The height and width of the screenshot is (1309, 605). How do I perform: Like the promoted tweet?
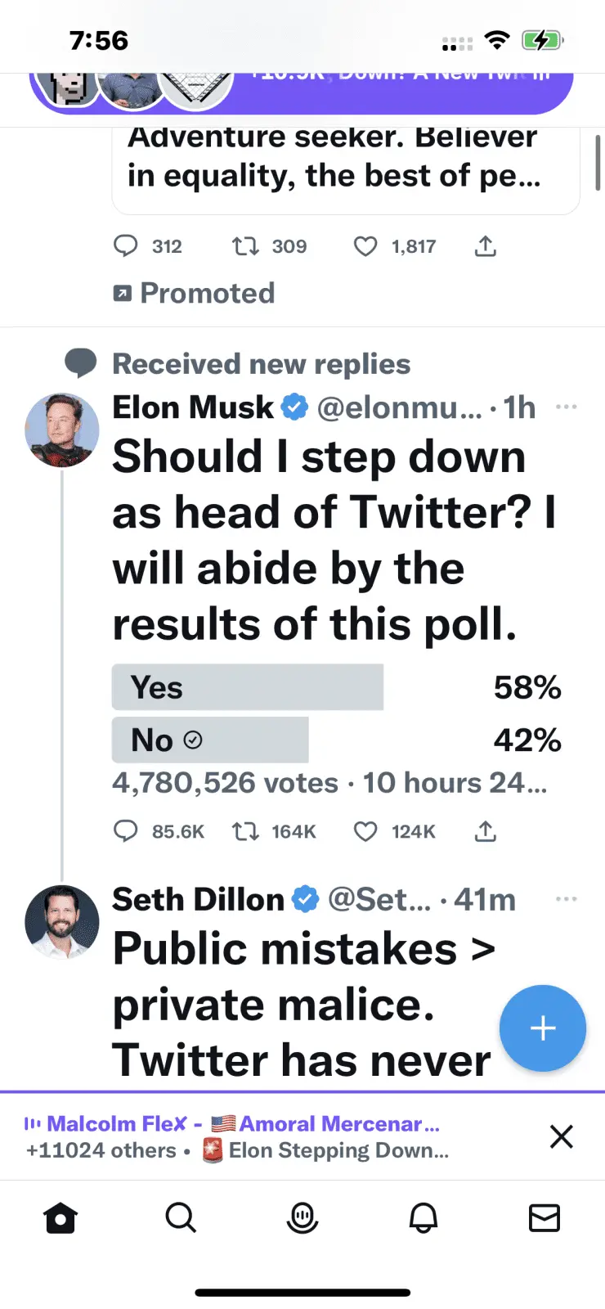tap(365, 246)
